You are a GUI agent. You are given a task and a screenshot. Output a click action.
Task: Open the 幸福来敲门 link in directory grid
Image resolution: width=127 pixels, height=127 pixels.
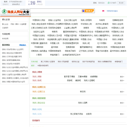(x=55, y=55)
